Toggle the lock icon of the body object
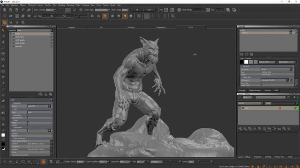This screenshot has height=168, width=300. tap(51, 34)
